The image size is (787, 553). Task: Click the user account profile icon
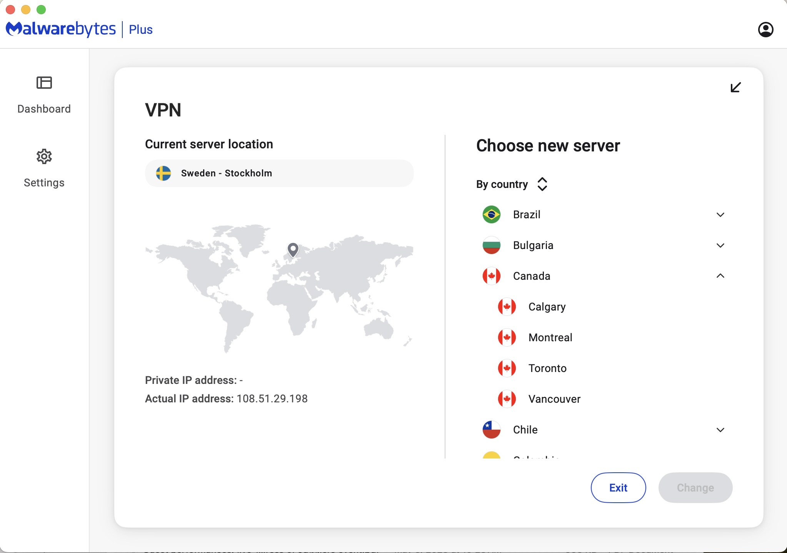765,29
